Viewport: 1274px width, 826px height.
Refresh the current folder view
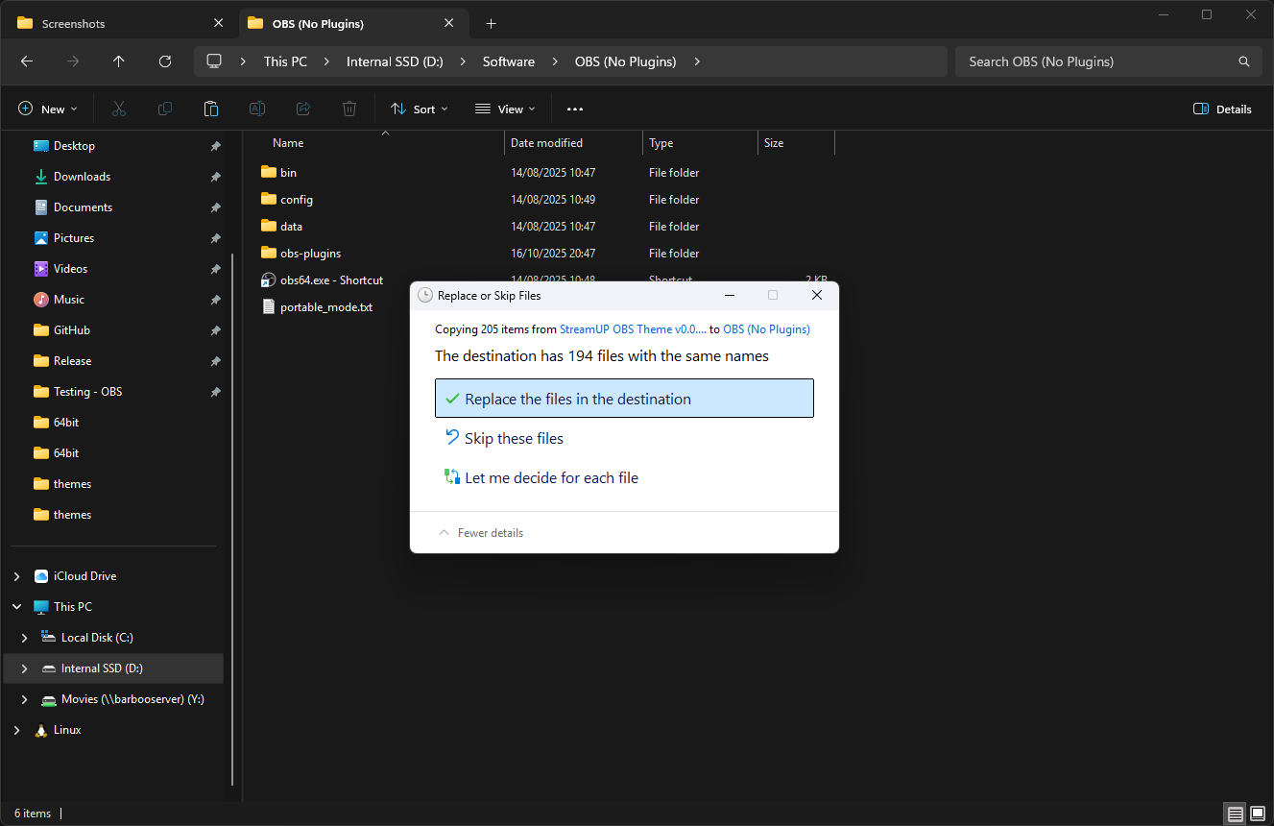tap(165, 61)
